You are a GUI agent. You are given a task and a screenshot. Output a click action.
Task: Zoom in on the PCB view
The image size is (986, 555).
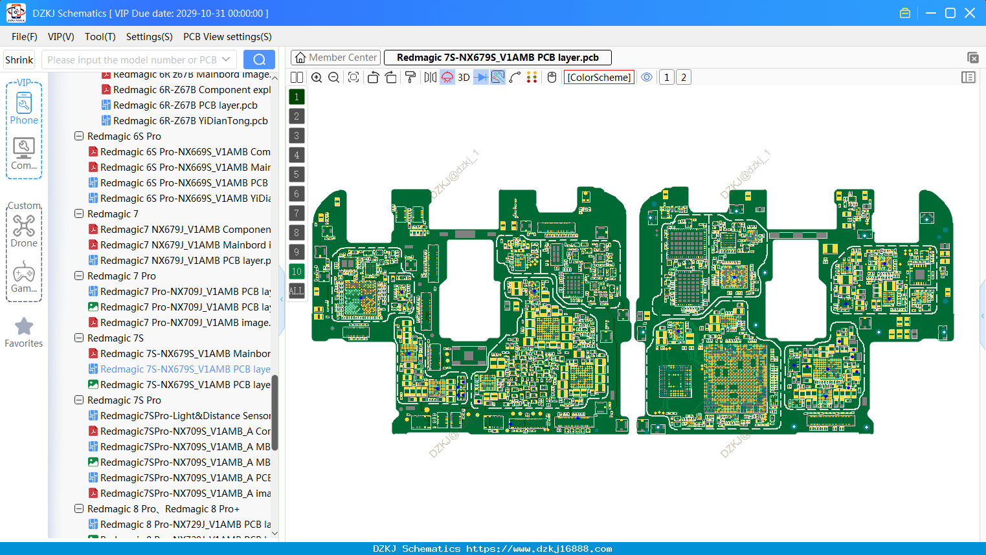[317, 78]
